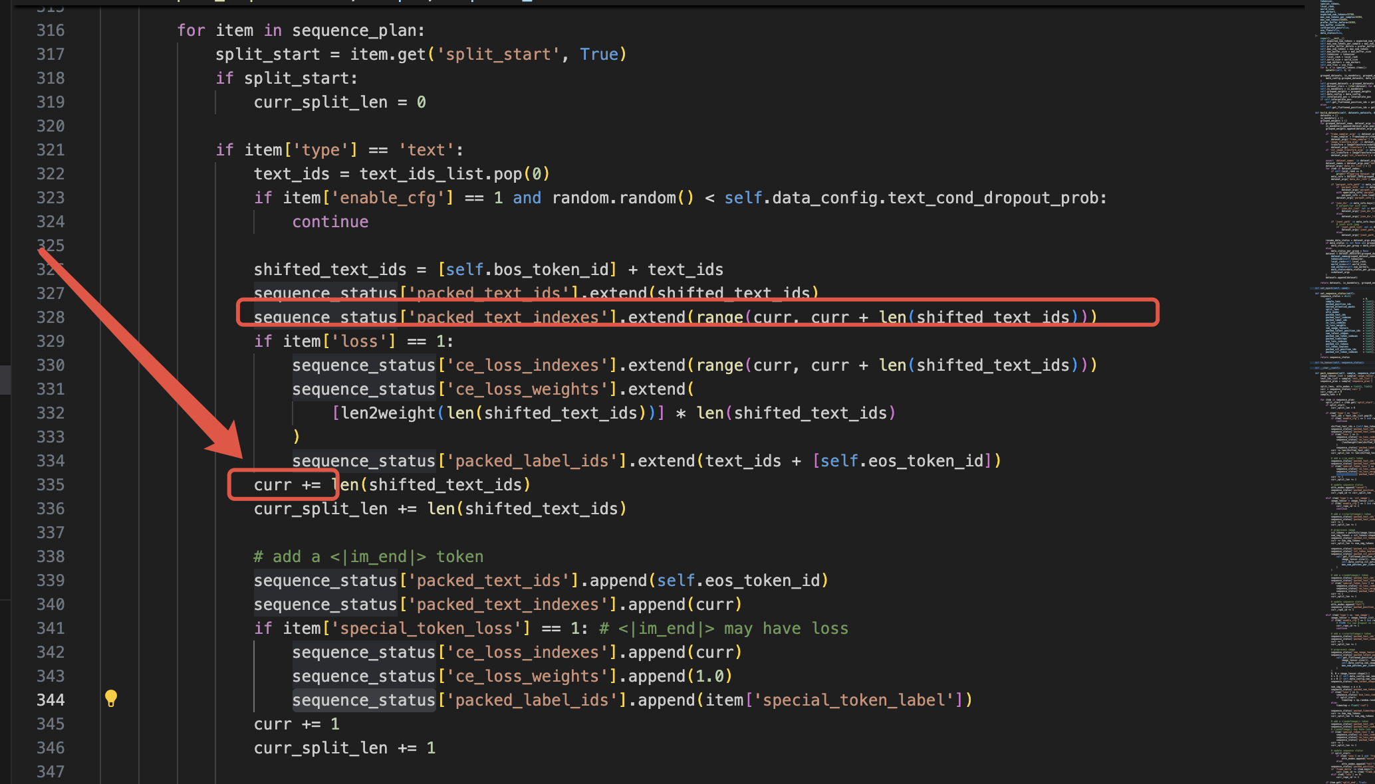Click the 'enable_cfg' string on line 323
Image resolution: width=1375 pixels, height=784 pixels.
388,197
